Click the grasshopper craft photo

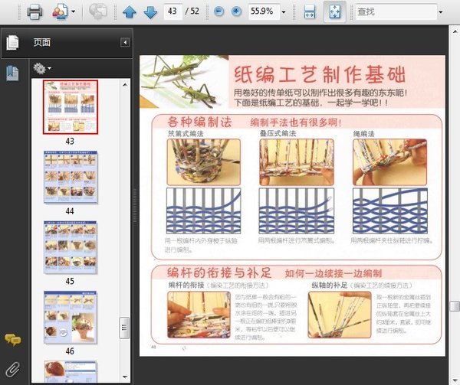pyautogui.click(x=184, y=82)
